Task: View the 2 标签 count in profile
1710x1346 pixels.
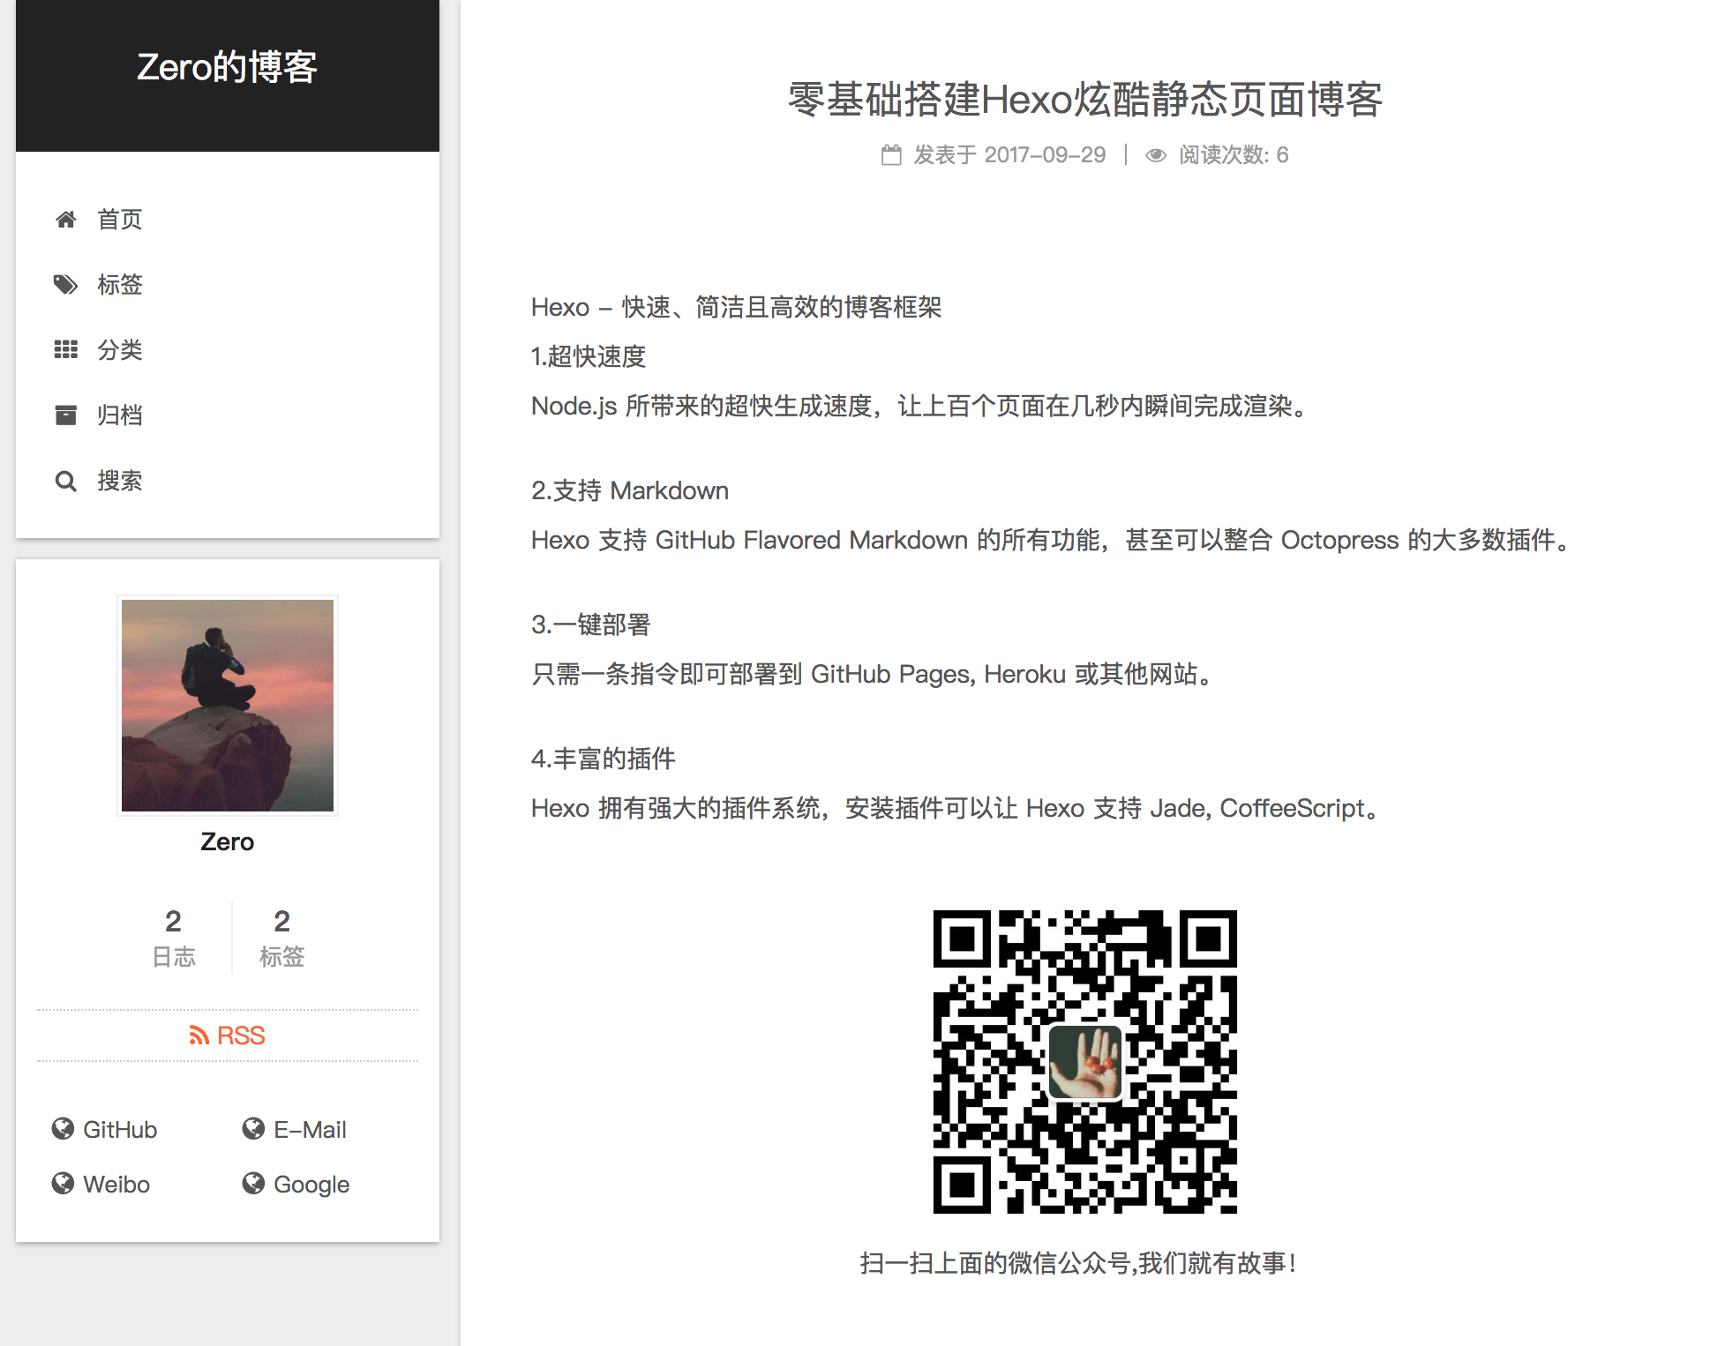Action: [x=281, y=938]
